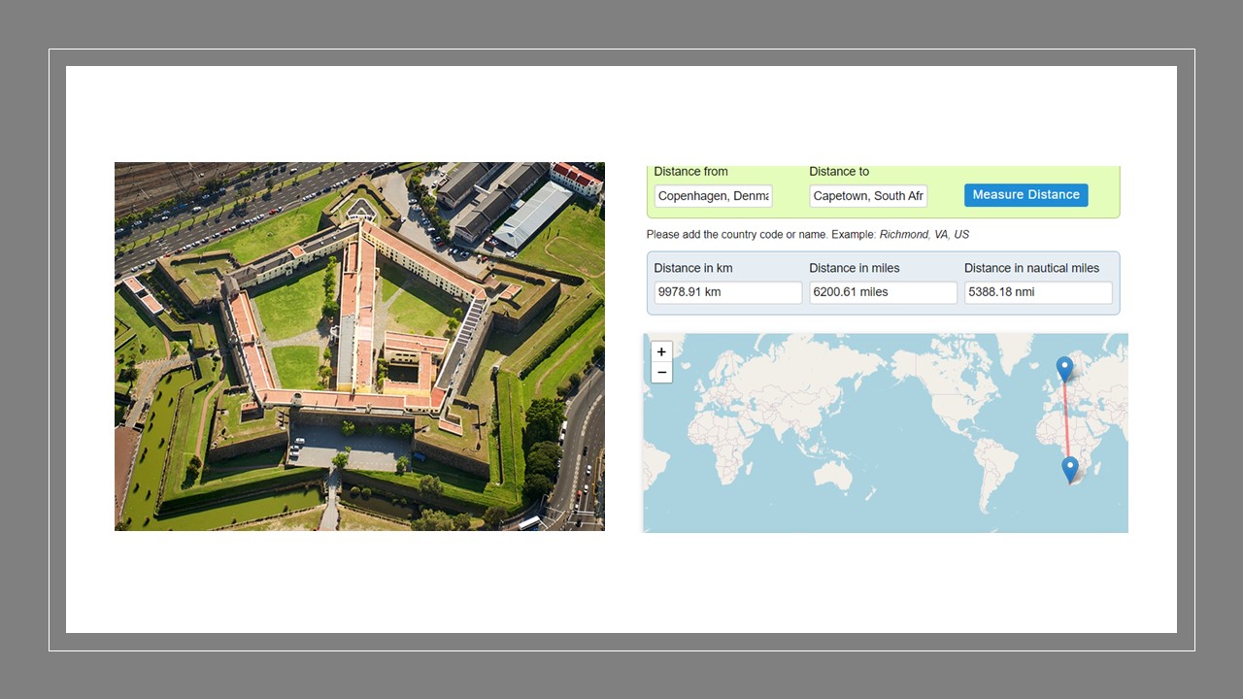Click the "Distance to" label
This screenshot has width=1243, height=699.
click(839, 172)
